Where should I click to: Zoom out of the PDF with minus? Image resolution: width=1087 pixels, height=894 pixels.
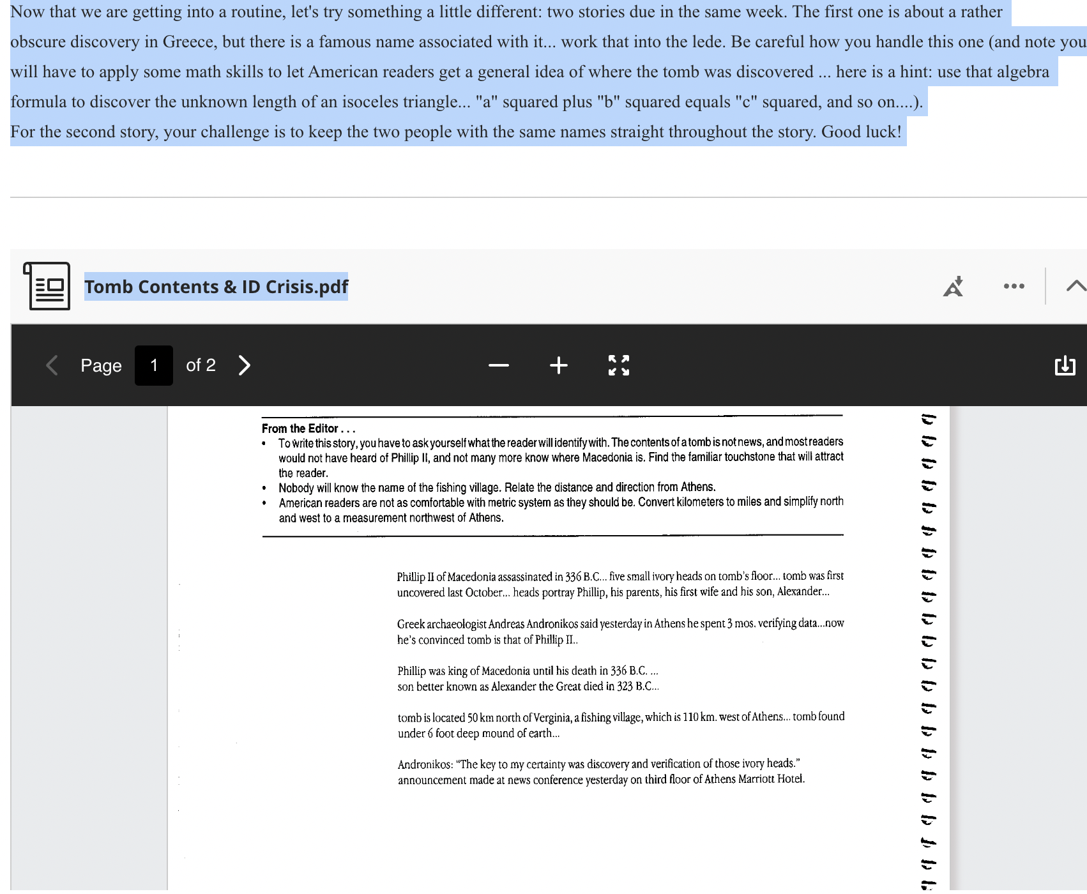(x=499, y=365)
